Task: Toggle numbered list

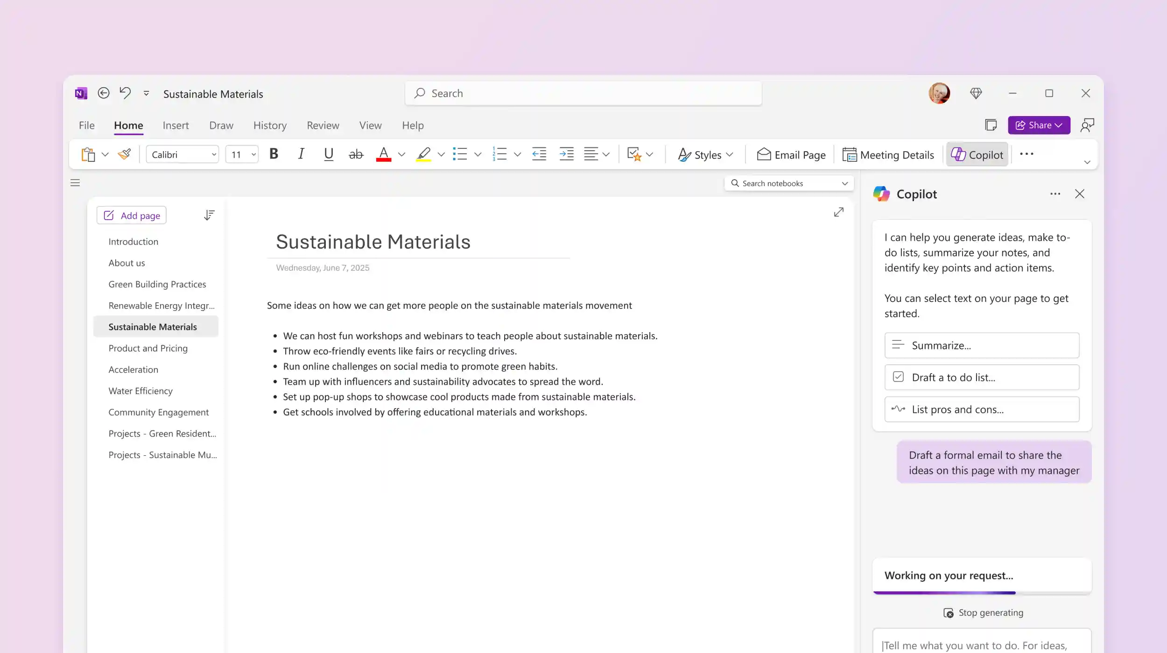Action: [499, 154]
